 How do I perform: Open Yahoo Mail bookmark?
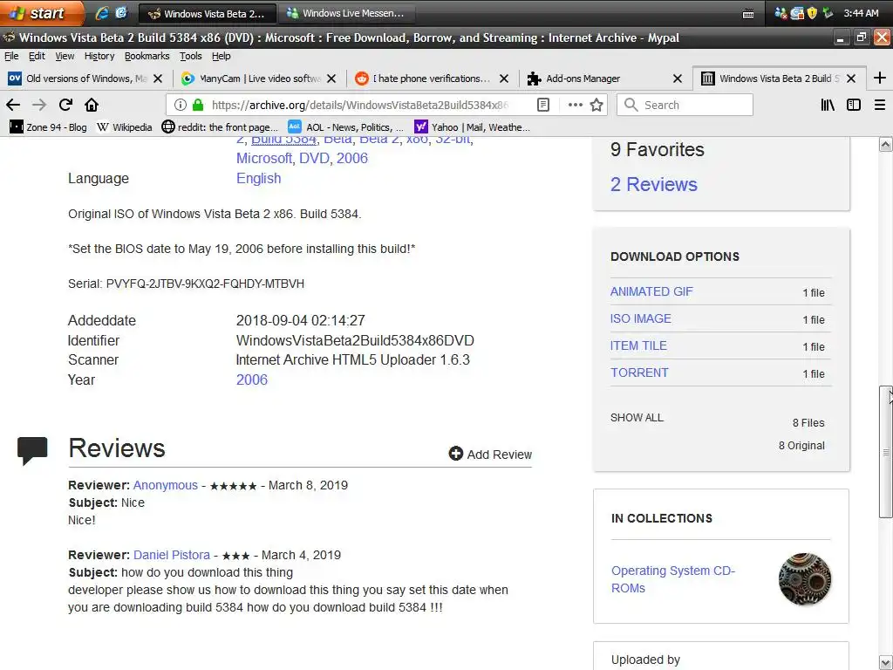(x=472, y=127)
